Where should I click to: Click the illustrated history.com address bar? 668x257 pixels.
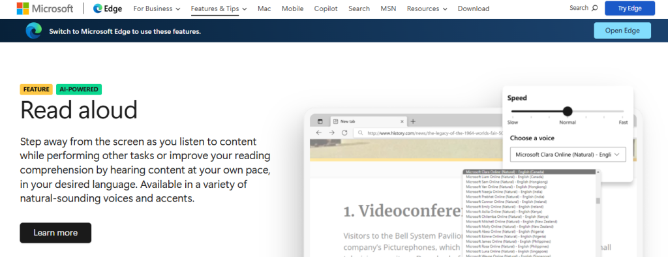pyautogui.click(x=429, y=133)
